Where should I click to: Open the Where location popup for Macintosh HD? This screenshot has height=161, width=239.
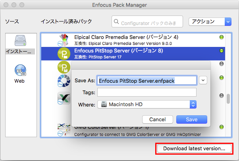click(x=147, y=105)
